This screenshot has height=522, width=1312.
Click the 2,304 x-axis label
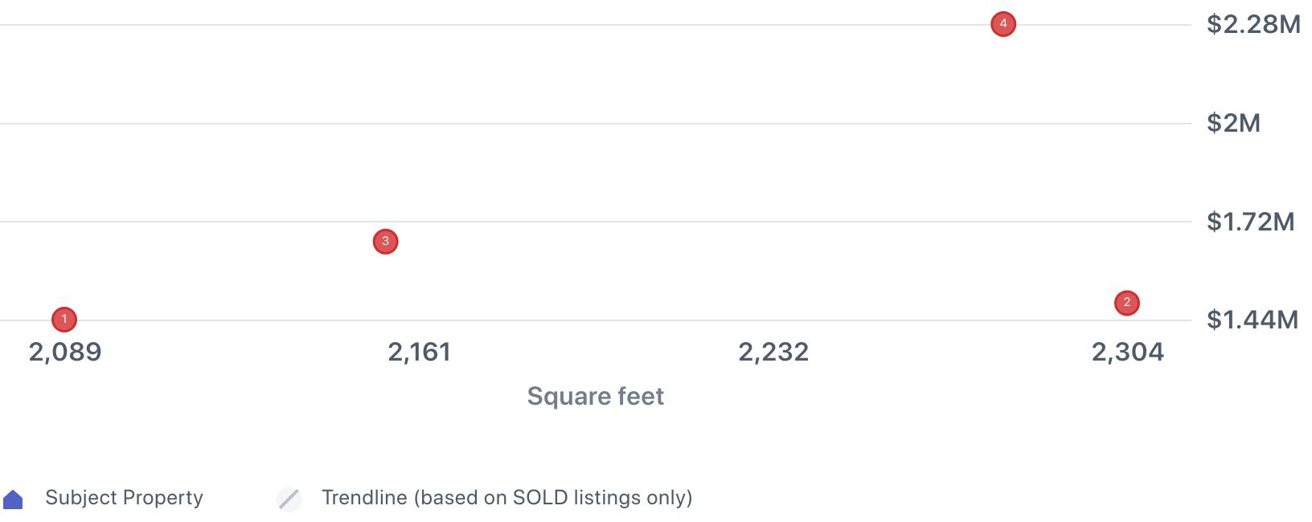pos(1127,352)
